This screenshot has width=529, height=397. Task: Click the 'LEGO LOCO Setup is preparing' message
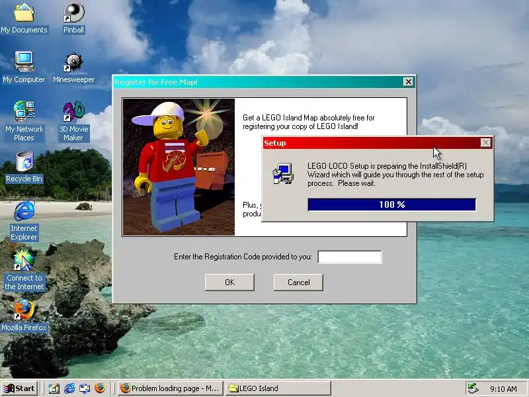(x=395, y=175)
